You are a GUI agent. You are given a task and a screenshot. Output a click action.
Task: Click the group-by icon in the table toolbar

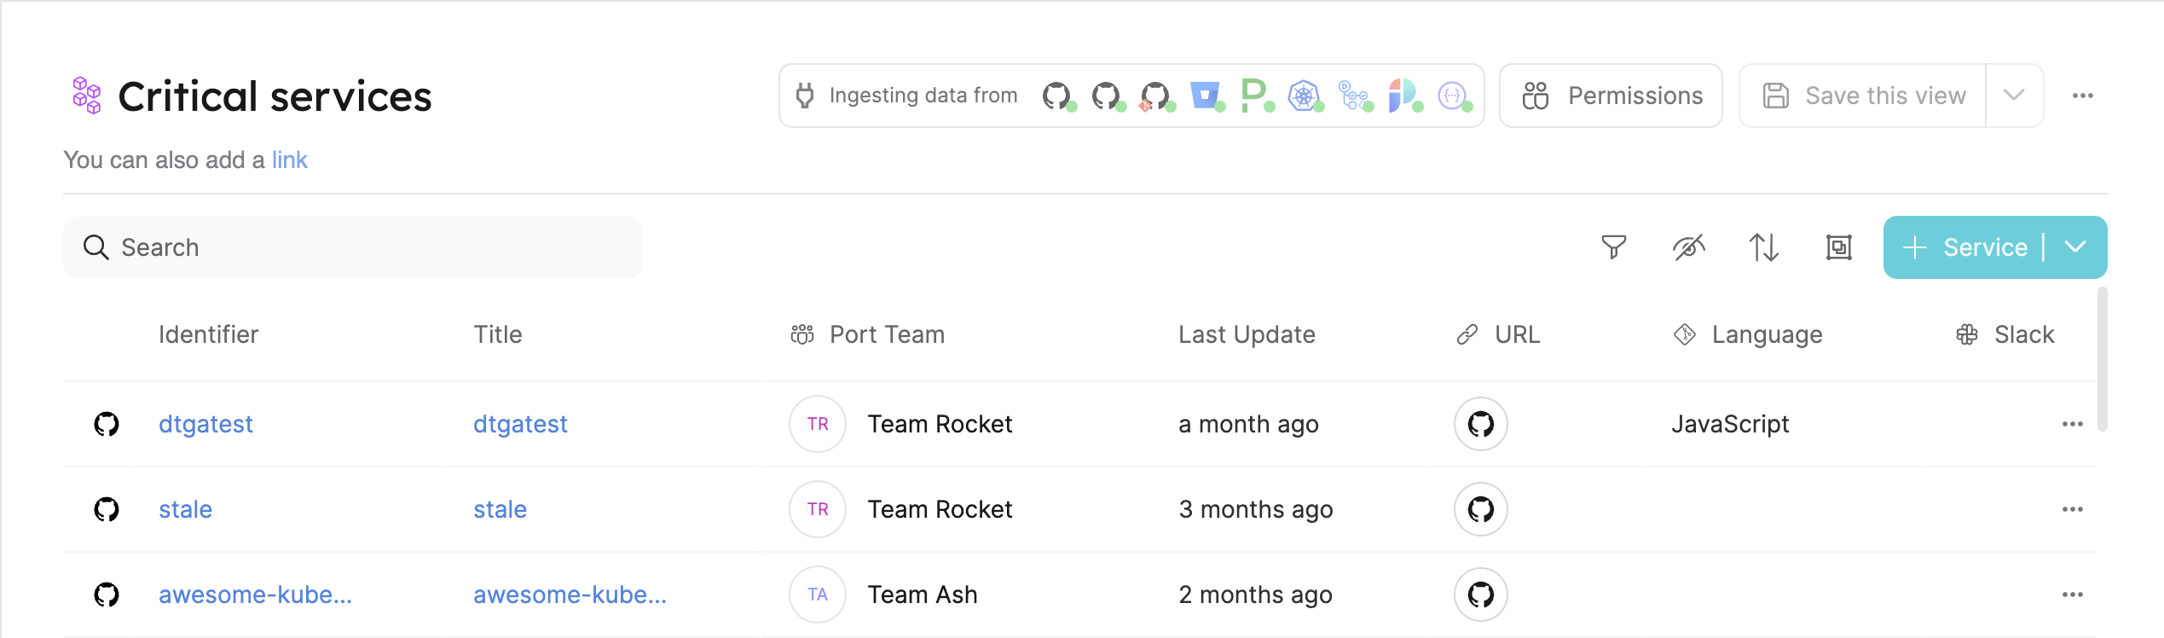pyautogui.click(x=1838, y=247)
